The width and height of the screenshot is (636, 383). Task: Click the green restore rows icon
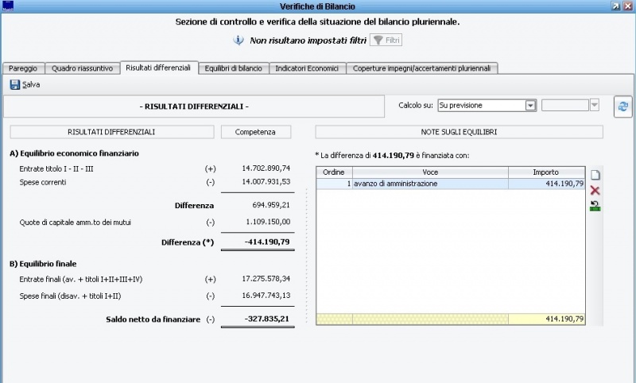[x=595, y=206]
